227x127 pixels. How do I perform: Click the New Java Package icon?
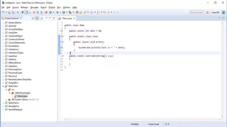pos(46,12)
